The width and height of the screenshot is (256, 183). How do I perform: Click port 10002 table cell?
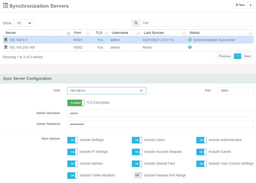click(x=78, y=47)
